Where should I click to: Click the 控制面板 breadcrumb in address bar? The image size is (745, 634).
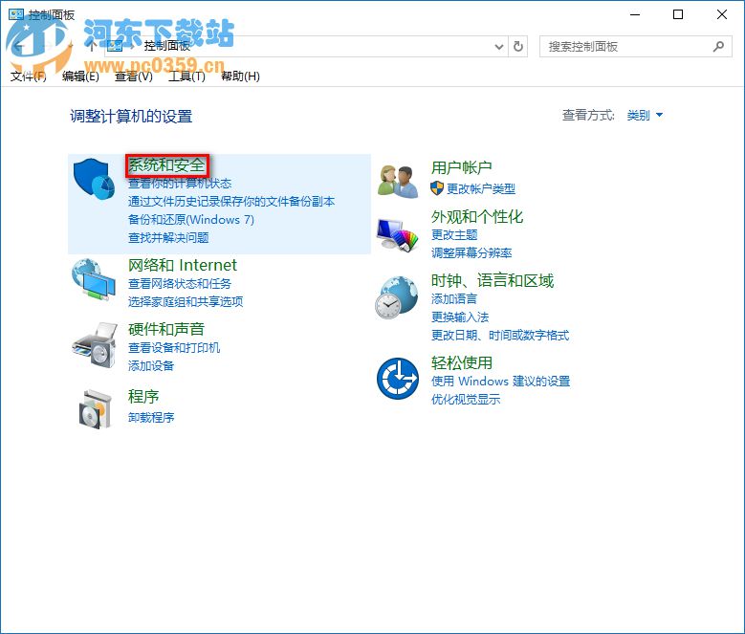(167, 46)
